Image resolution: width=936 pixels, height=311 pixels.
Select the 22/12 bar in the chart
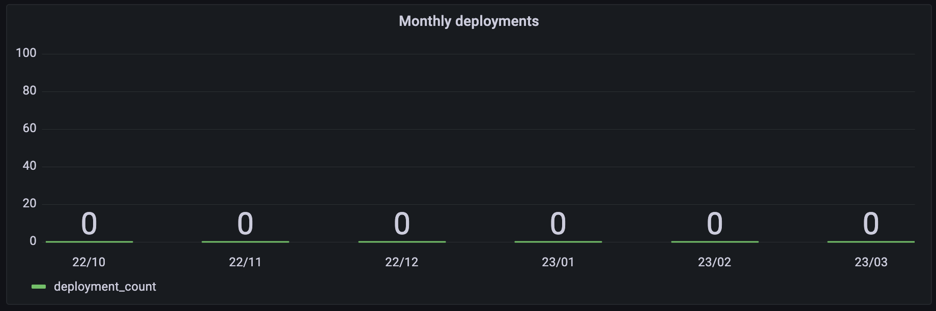[x=402, y=242]
